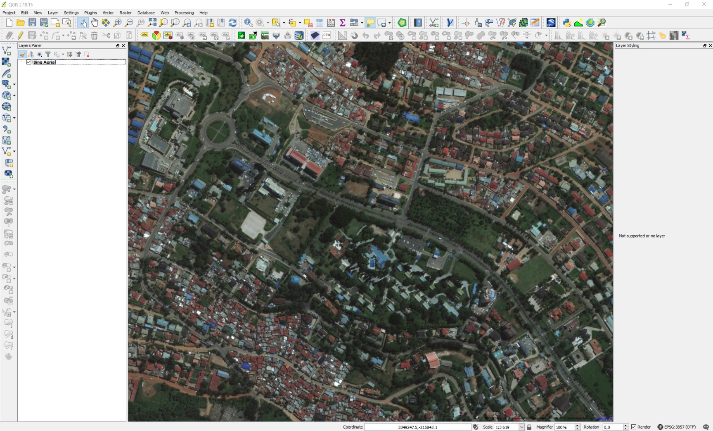
Task: Uncheck the Bing Aerial layer visibility
Action: point(29,62)
